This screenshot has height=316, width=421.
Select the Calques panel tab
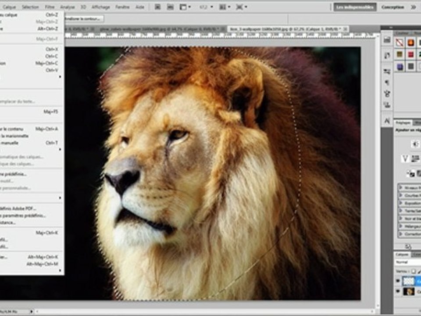pyautogui.click(x=402, y=255)
